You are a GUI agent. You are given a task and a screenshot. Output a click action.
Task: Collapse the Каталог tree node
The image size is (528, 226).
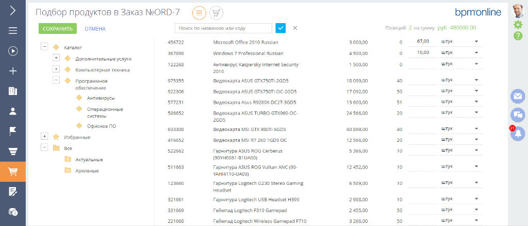(x=44, y=47)
